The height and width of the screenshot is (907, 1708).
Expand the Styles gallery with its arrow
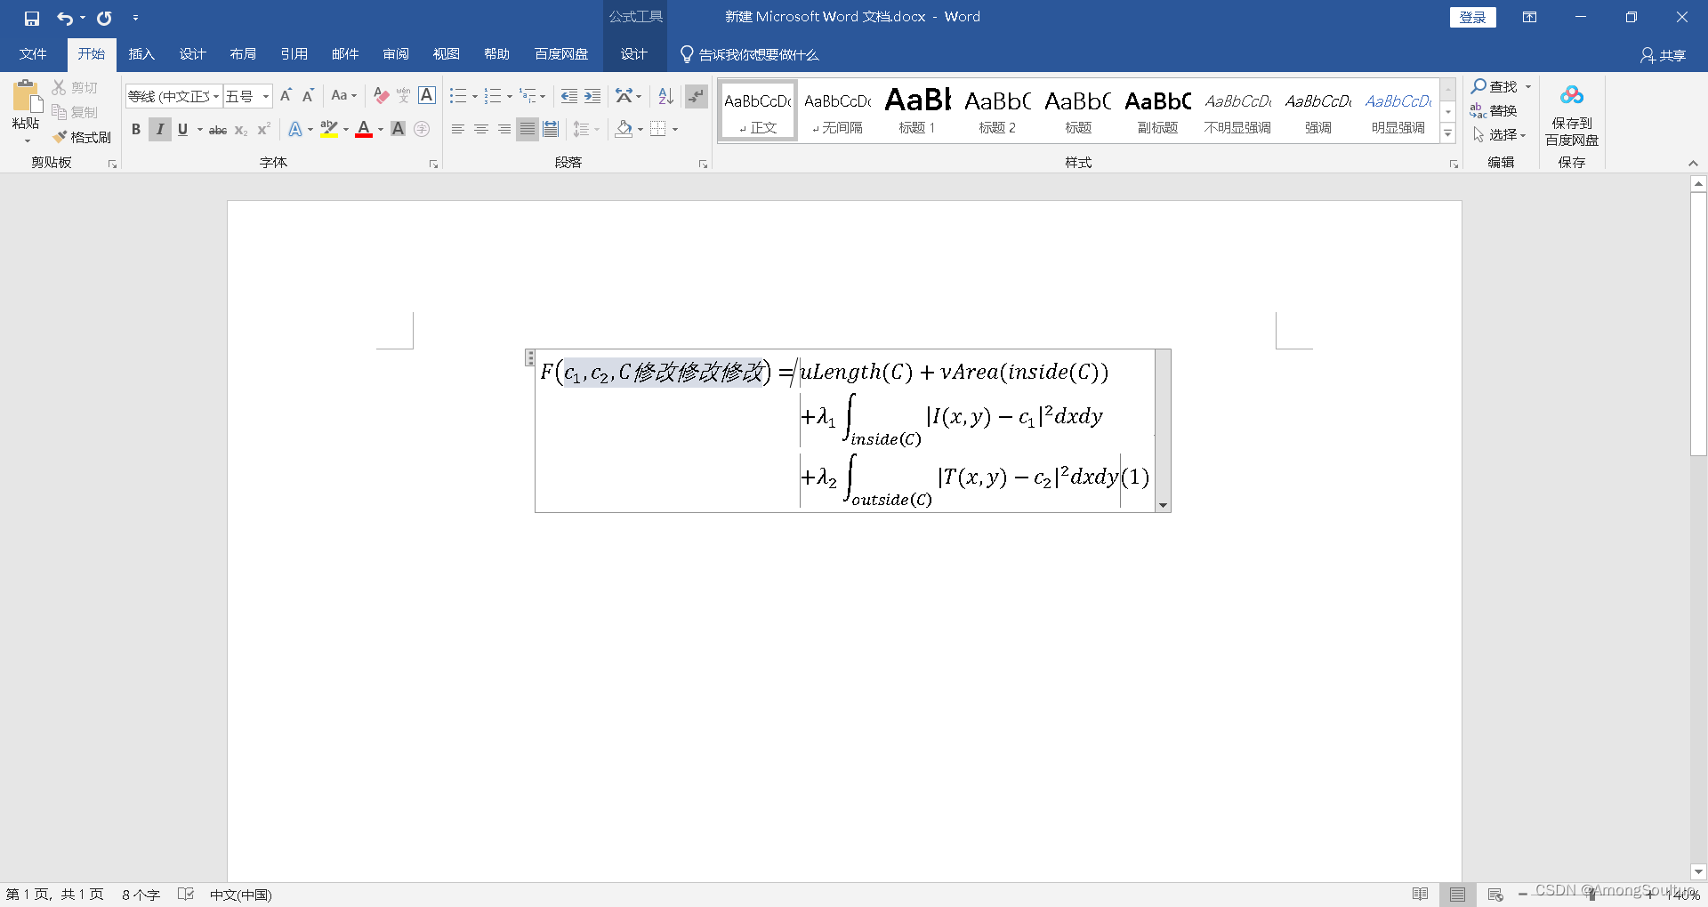1447,132
